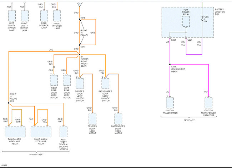The image size is (232, 168).
Task: Select the Passenger's Door Lock Motor component box
Action: coord(118,119)
